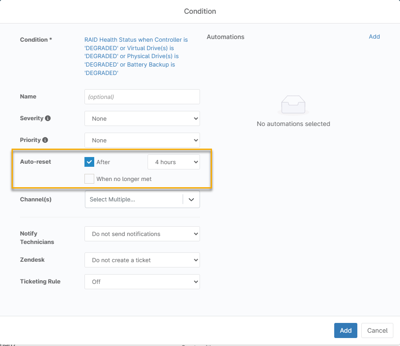Click the Condition dialog title

point(200,11)
